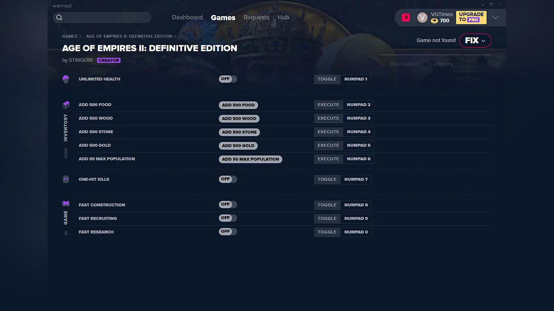The image size is (554, 311).
Task: Click the Add 500 Wood button
Action: click(239, 118)
